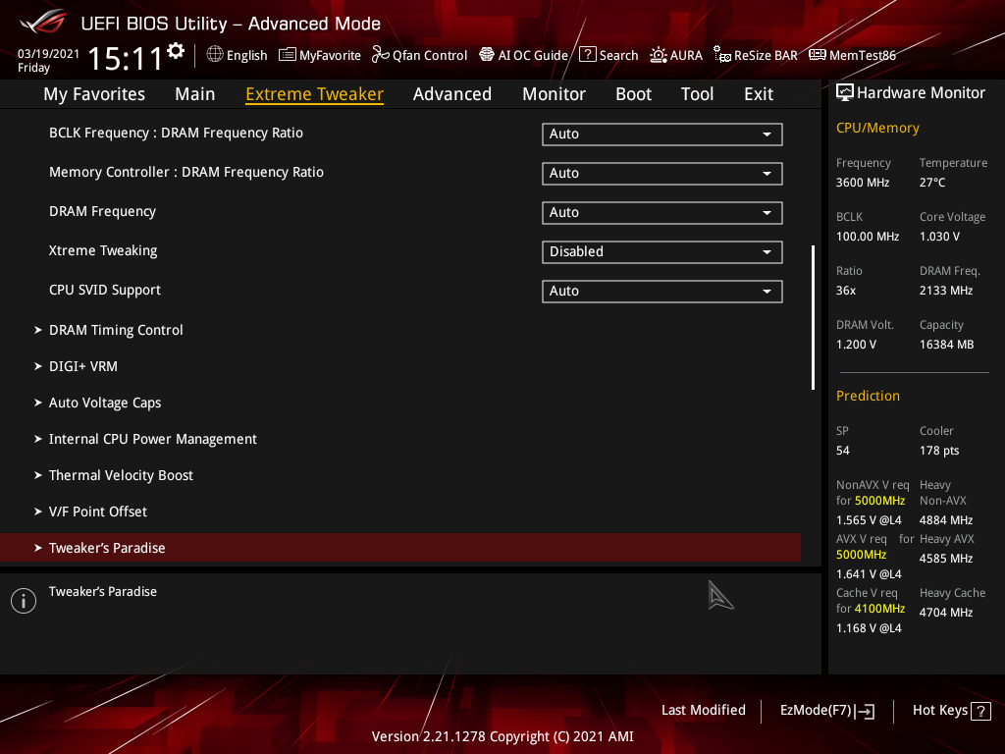Viewport: 1005px width, 754px height.
Task: Click the MyFavorite label
Action: pos(330,56)
